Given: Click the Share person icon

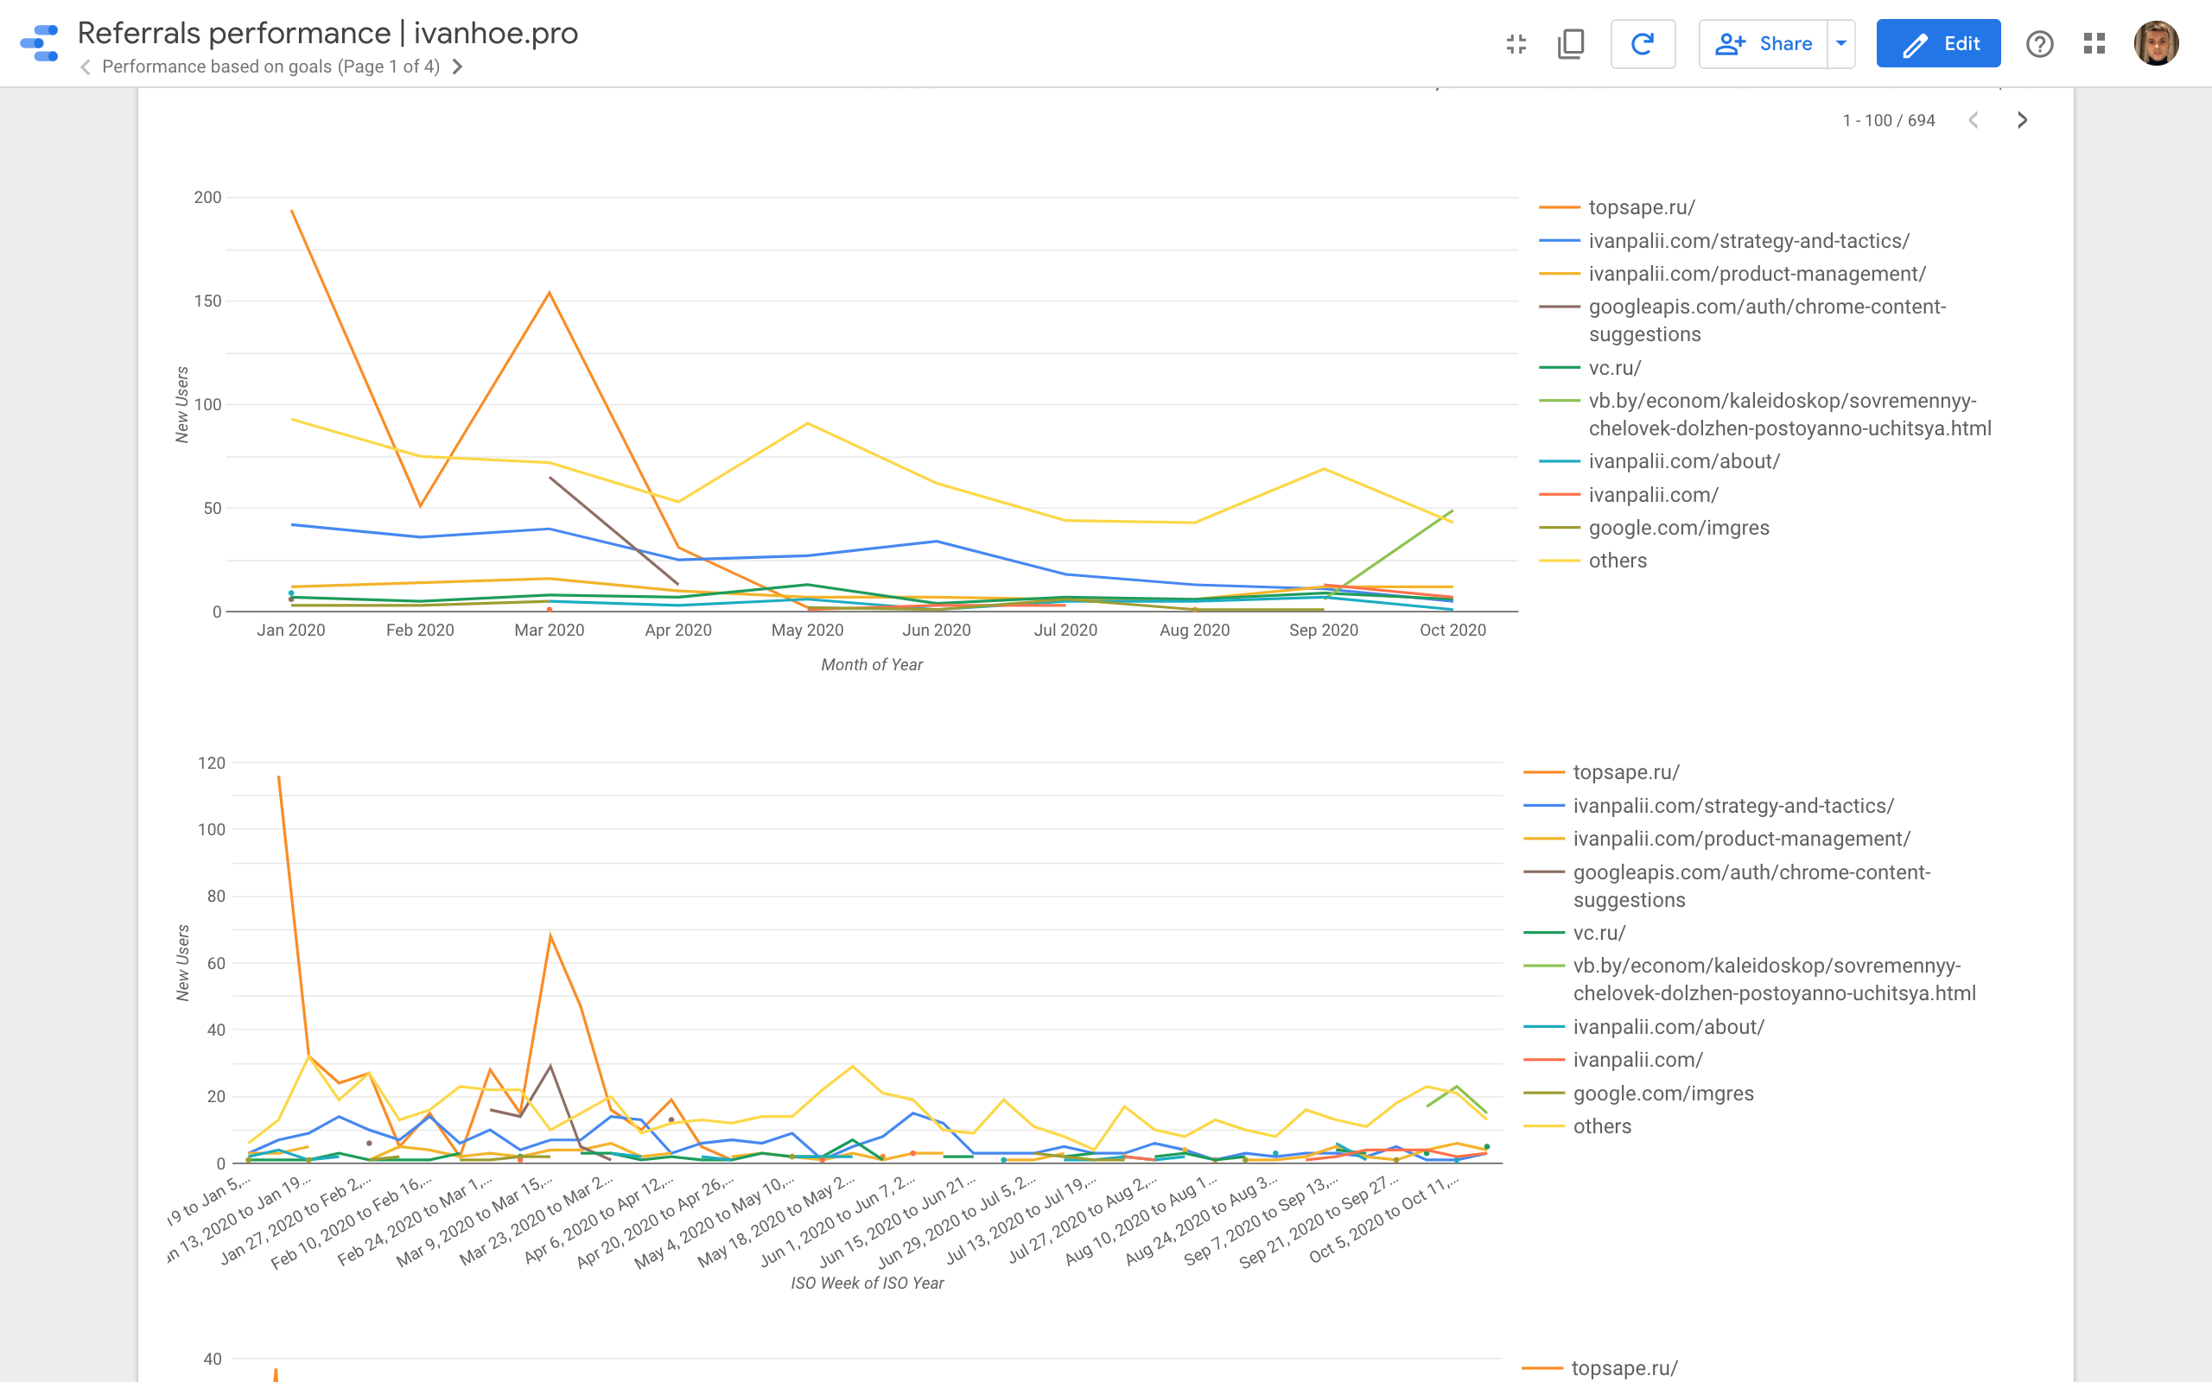Looking at the screenshot, I should pyautogui.click(x=1731, y=42).
